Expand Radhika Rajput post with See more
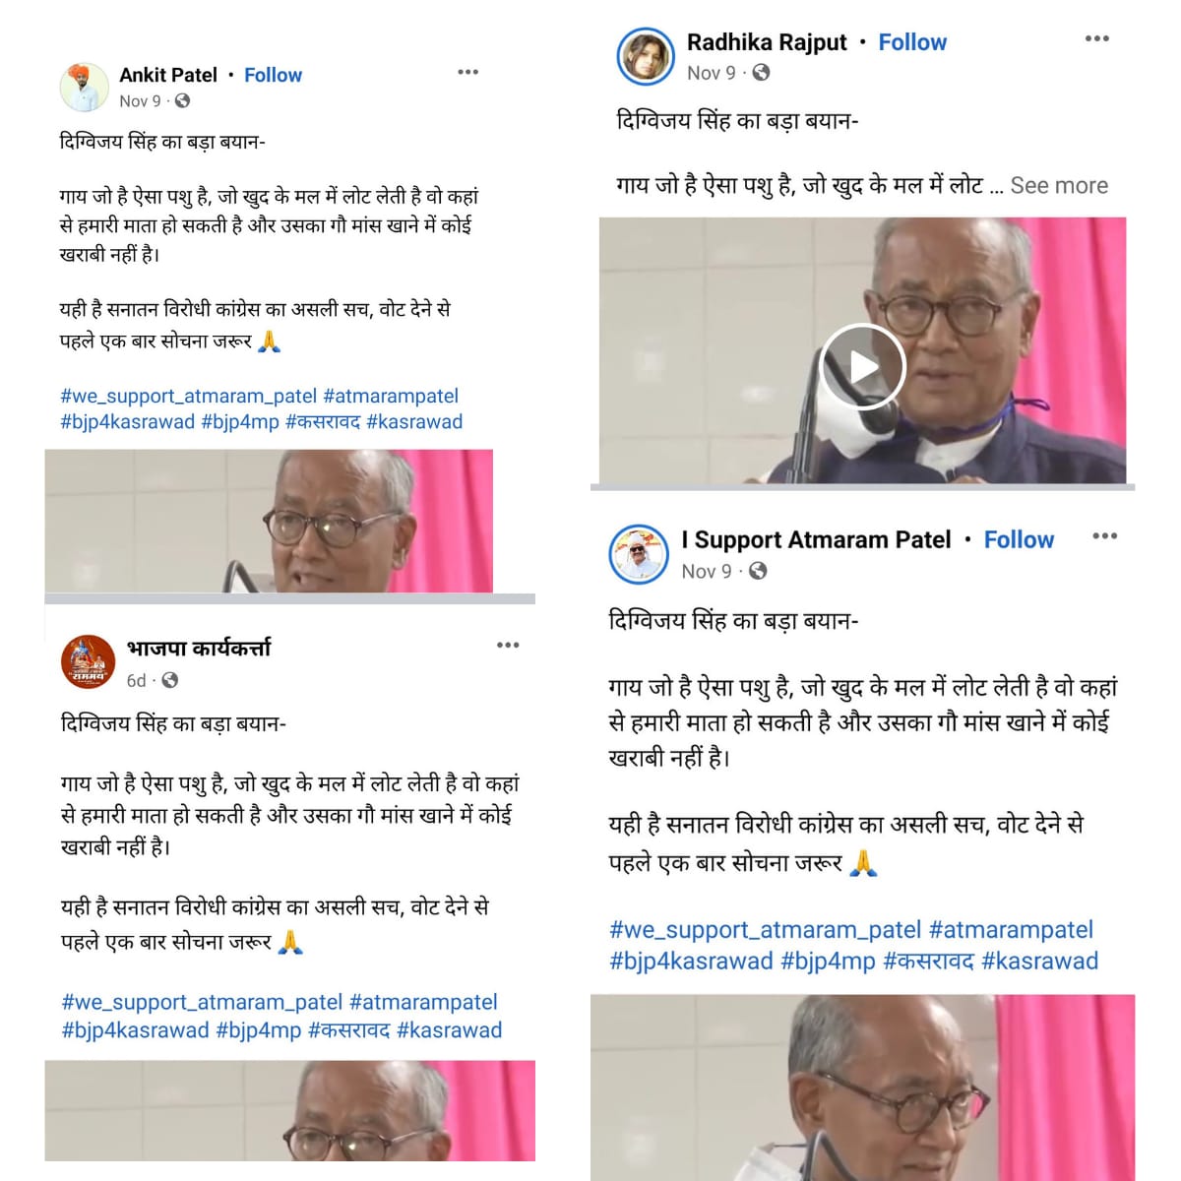Screen dimensions: 1181x1181 point(1059,185)
